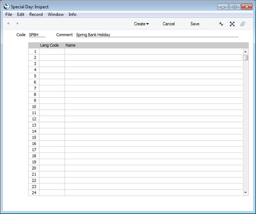This screenshot has width=256, height=214.
Task: Open the Edit menu
Action: [x=21, y=14]
